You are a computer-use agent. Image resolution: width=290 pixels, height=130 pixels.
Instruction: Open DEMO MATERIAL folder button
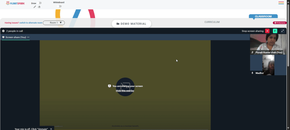(131, 24)
